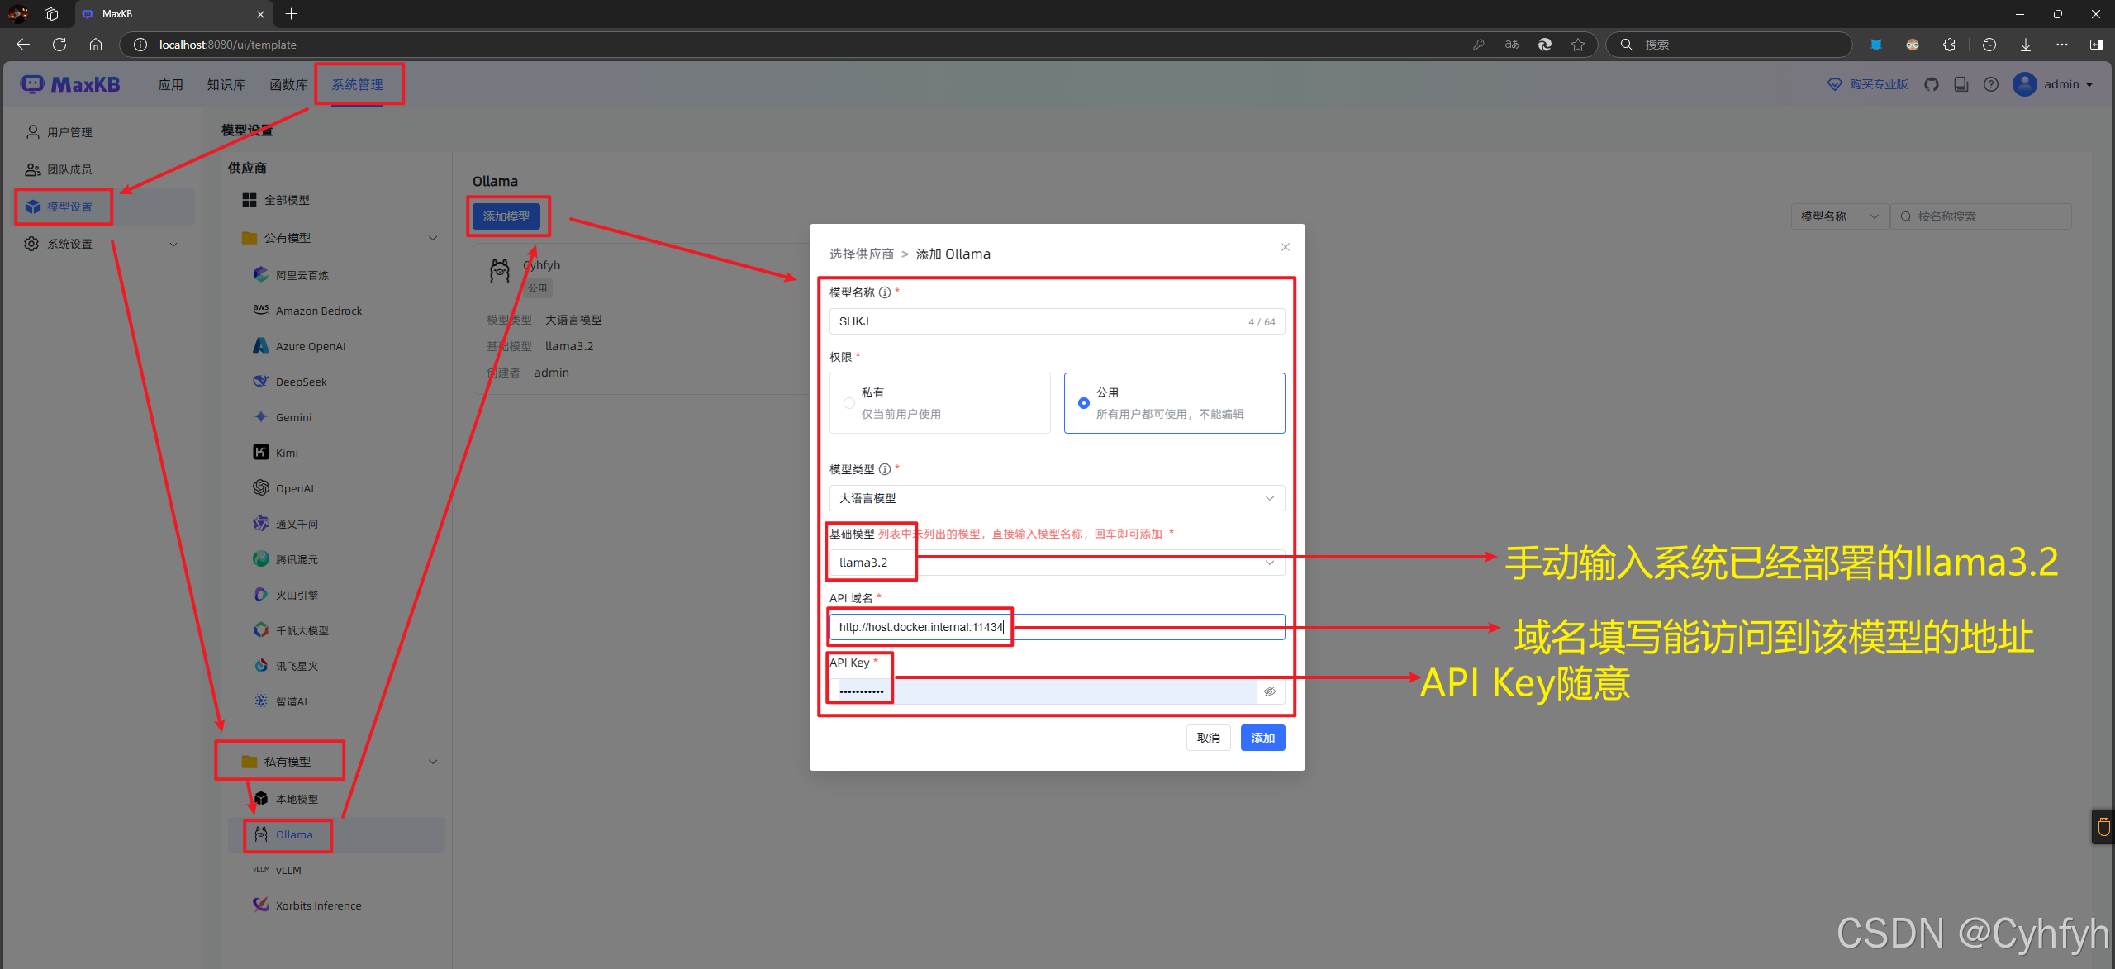The width and height of the screenshot is (2115, 969).
Task: Click the 模型名称 input with SHKJ
Action: (1057, 321)
